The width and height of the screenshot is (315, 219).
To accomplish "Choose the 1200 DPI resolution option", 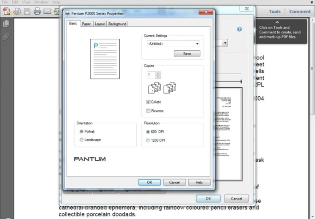I will click(148, 140).
